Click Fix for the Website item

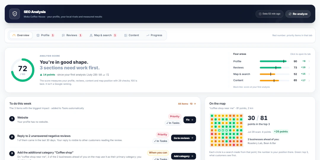click(x=190, y=120)
